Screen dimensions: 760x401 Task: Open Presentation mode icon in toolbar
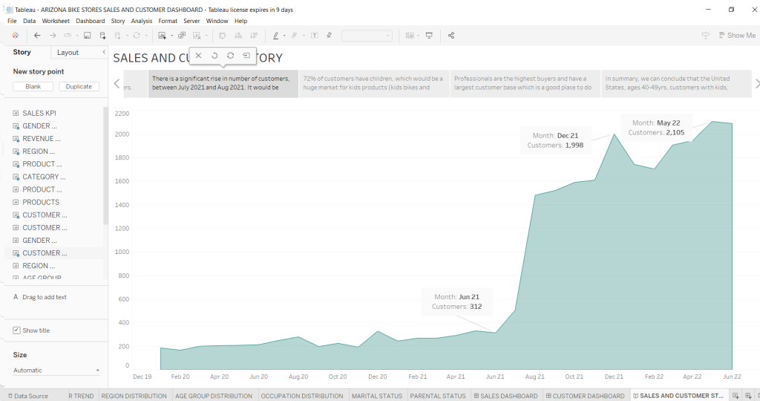(x=429, y=36)
